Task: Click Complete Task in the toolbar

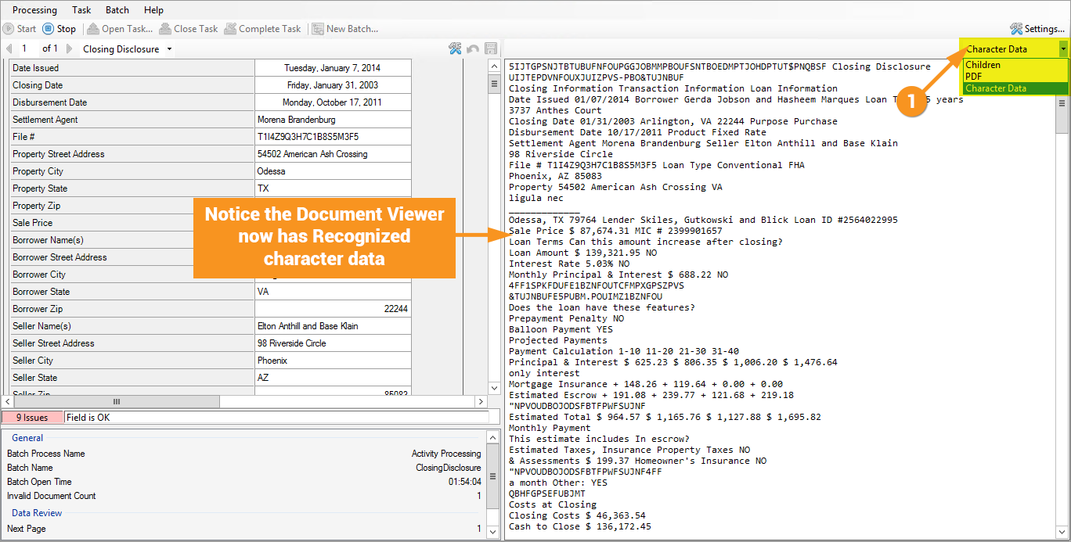Action: (262, 29)
